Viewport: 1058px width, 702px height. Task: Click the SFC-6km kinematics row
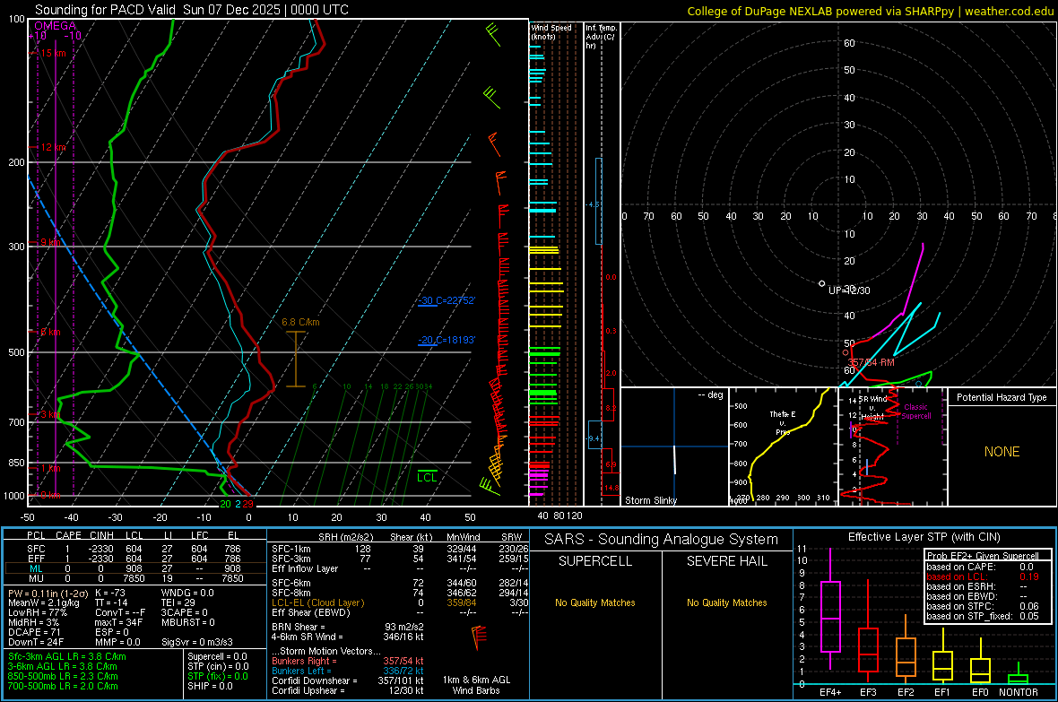tap(400, 583)
